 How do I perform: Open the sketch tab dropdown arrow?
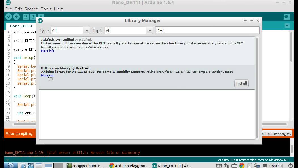coord(287,26)
